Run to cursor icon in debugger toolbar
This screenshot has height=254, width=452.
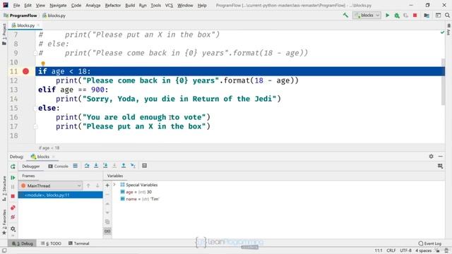click(133, 166)
